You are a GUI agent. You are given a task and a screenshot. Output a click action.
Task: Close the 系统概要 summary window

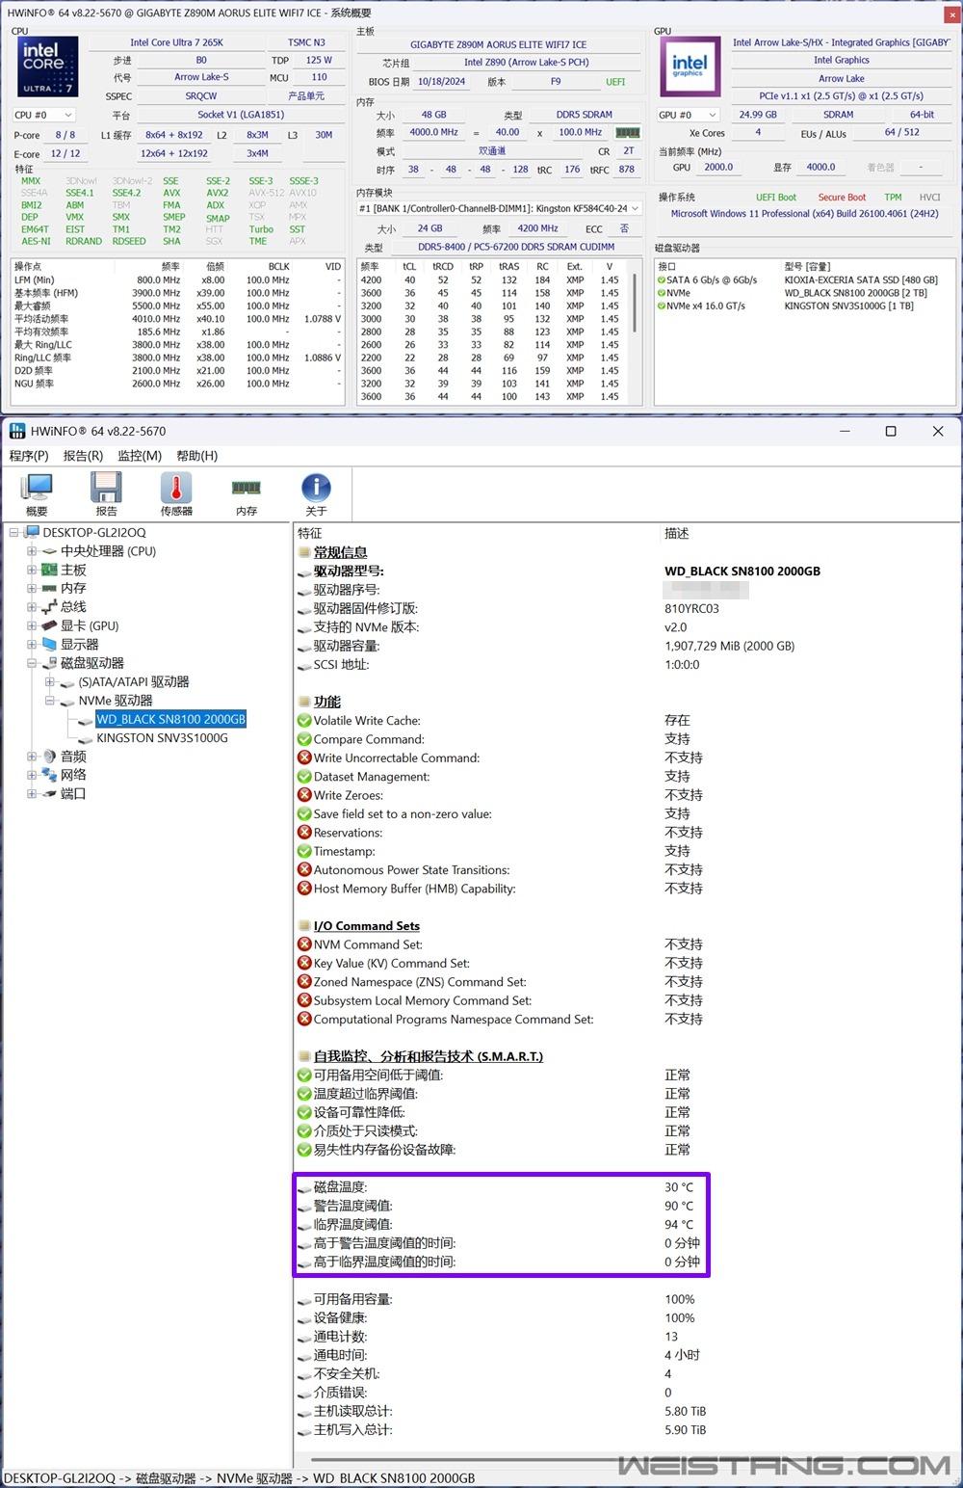click(951, 13)
